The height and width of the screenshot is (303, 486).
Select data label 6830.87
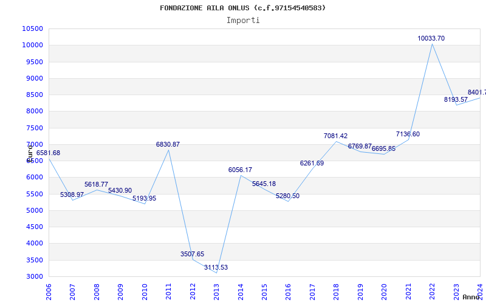pos(168,144)
